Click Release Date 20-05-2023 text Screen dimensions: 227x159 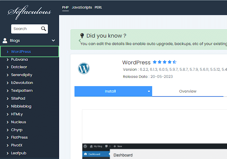(x=148, y=76)
